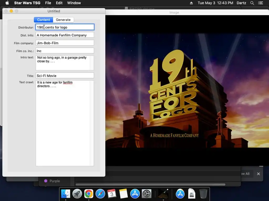Click the Film company text field
This screenshot has width=269, height=201.
tap(65, 43)
